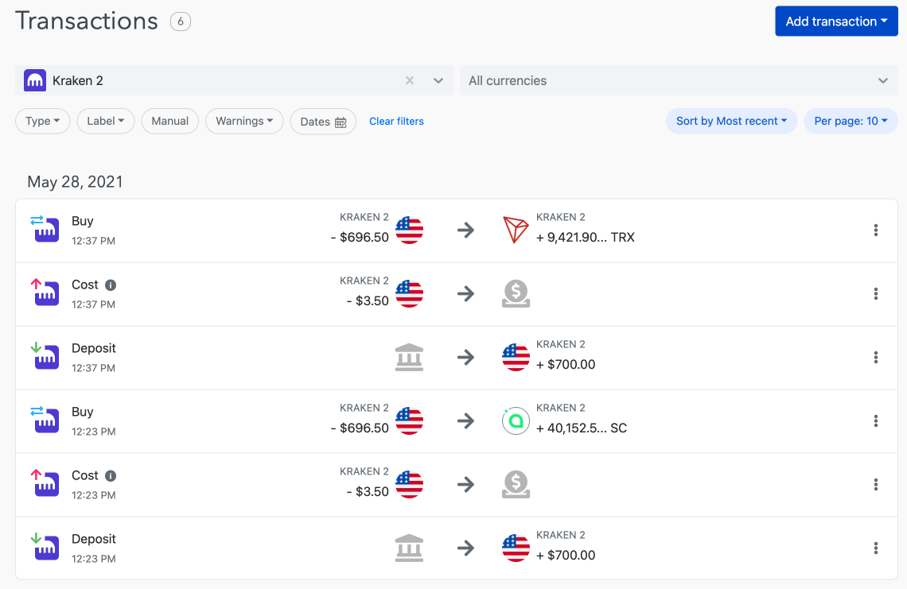907x589 pixels.
Task: Click the Cost icon at 12:37 PM
Action: pyautogui.click(x=45, y=293)
